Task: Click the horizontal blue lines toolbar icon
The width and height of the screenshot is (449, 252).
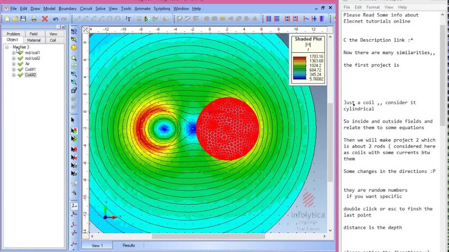Action: pos(277,19)
